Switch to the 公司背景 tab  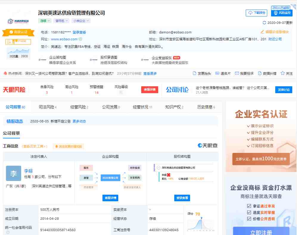(15, 107)
